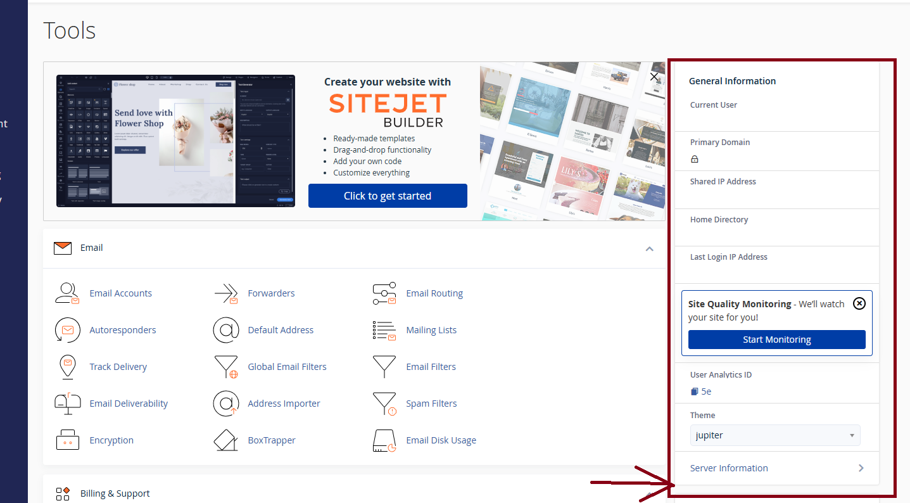Open the Address Importer link
Screen dimensions: 910x503
[x=284, y=404]
